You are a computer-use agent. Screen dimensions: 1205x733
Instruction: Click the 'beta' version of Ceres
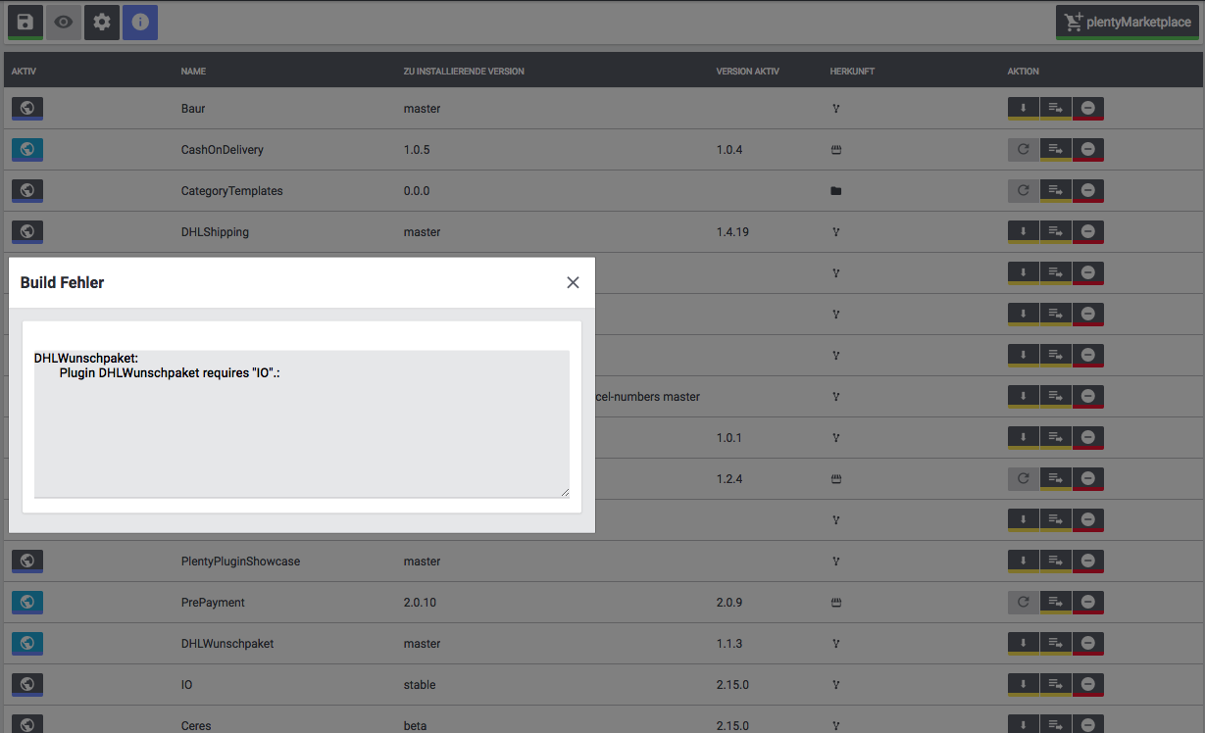416,726
